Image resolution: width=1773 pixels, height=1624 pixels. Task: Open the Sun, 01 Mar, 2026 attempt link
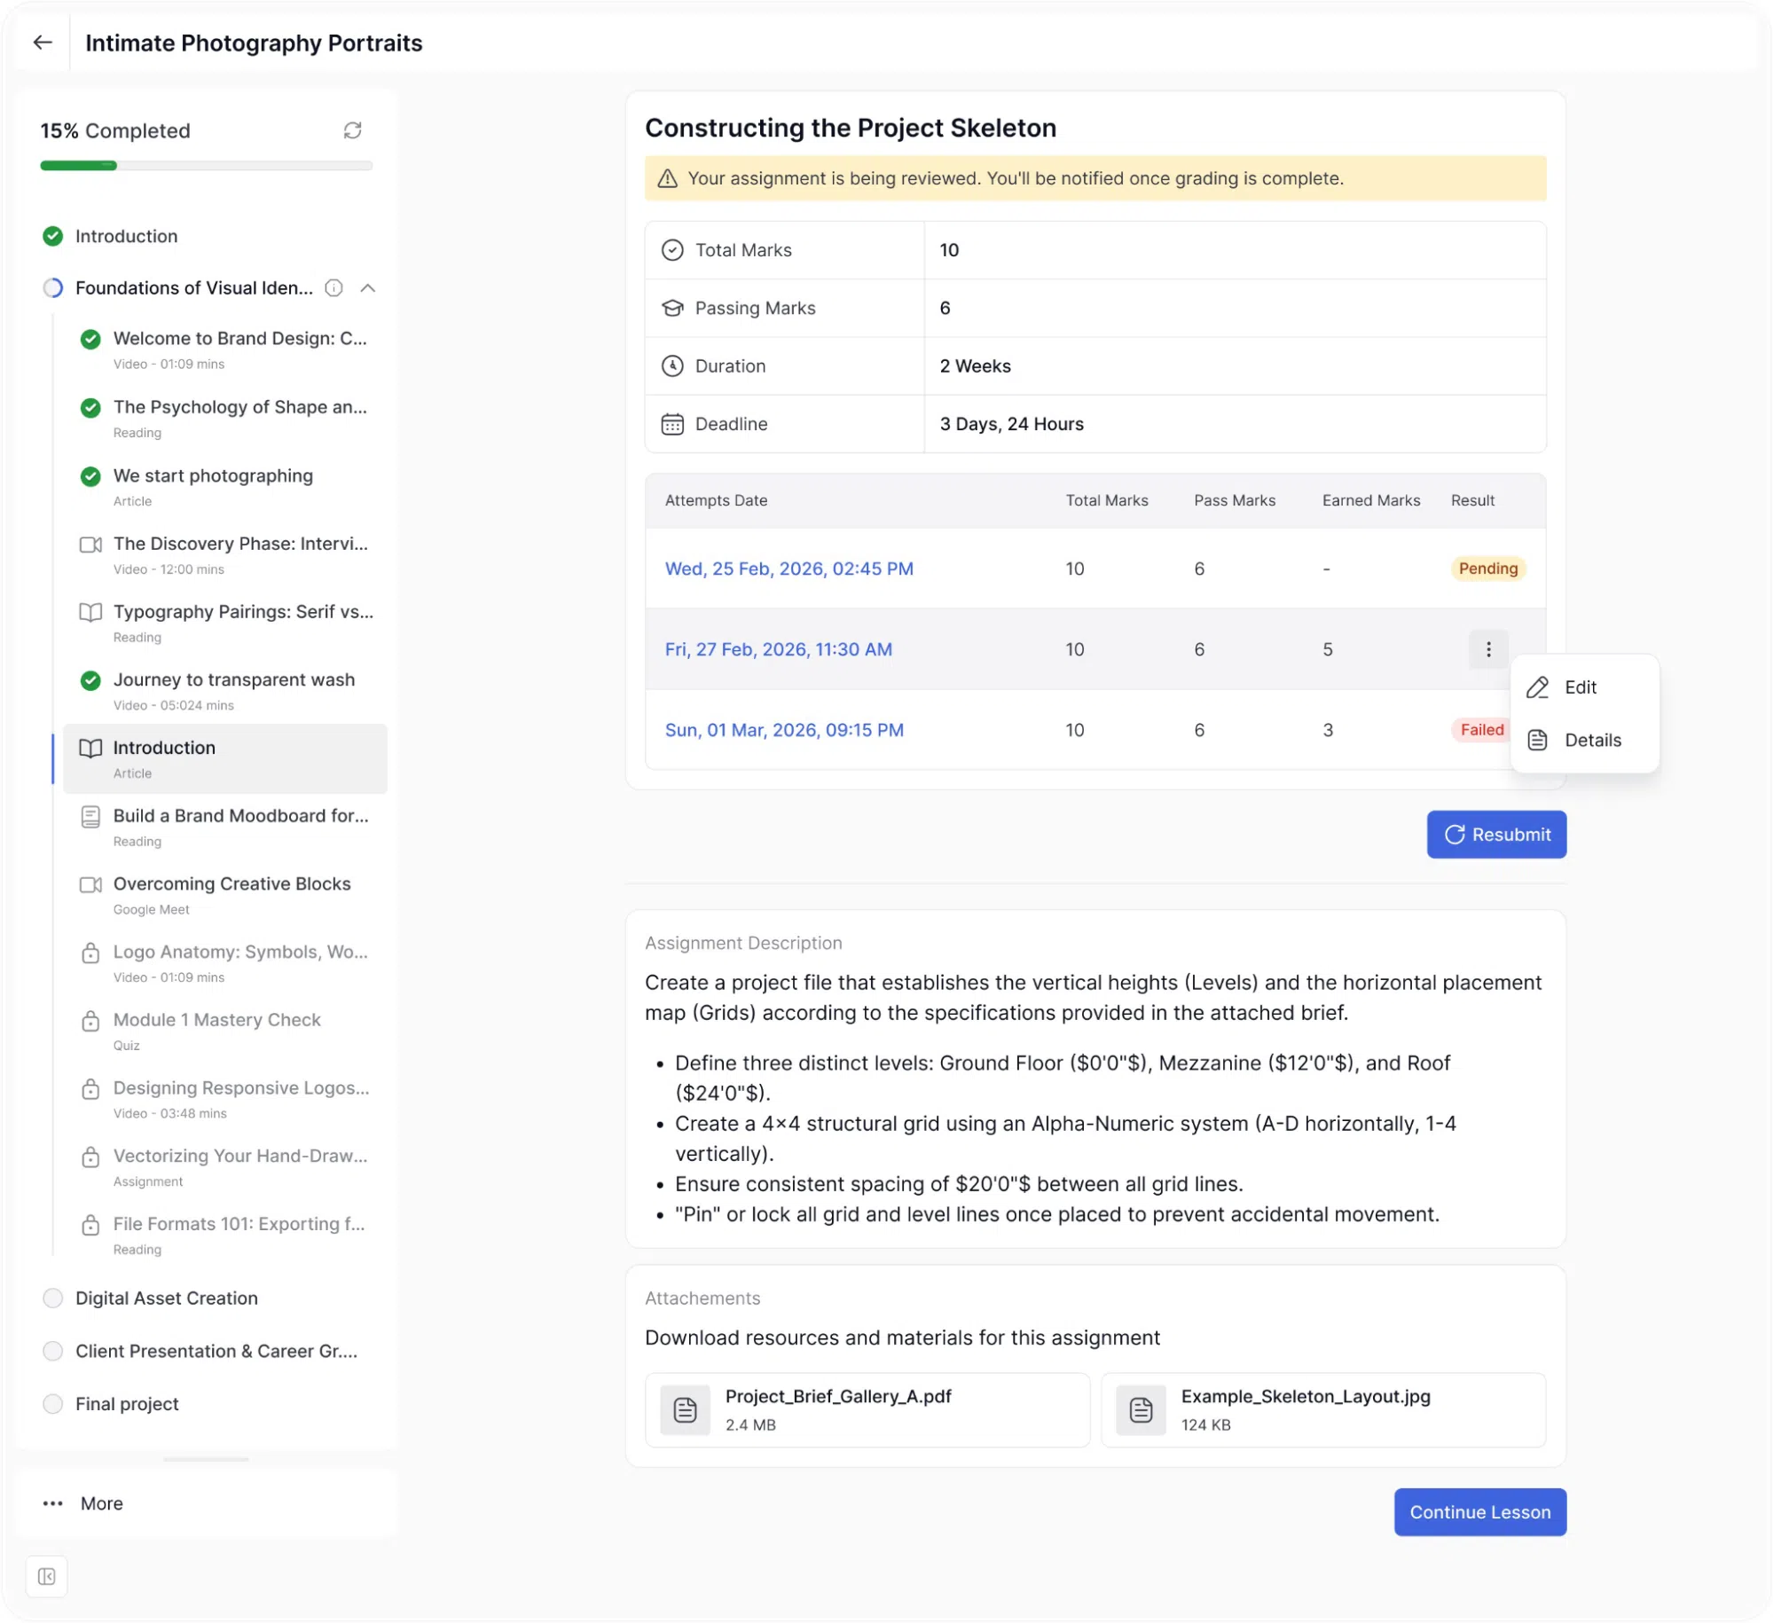point(784,730)
